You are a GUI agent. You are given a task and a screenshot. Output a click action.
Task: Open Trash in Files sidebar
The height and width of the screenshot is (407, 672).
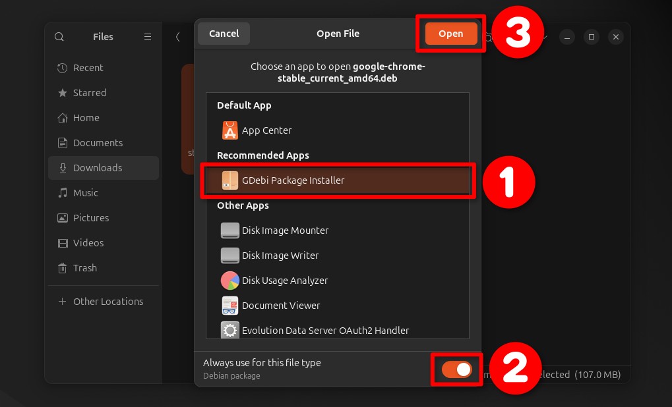pyautogui.click(x=104, y=268)
